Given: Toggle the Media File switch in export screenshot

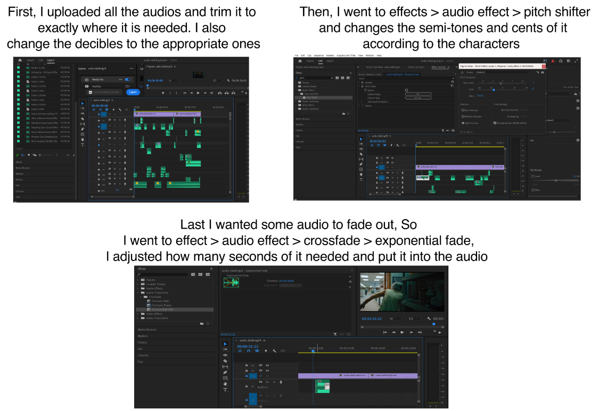Looking at the screenshot, I should coord(128,79).
